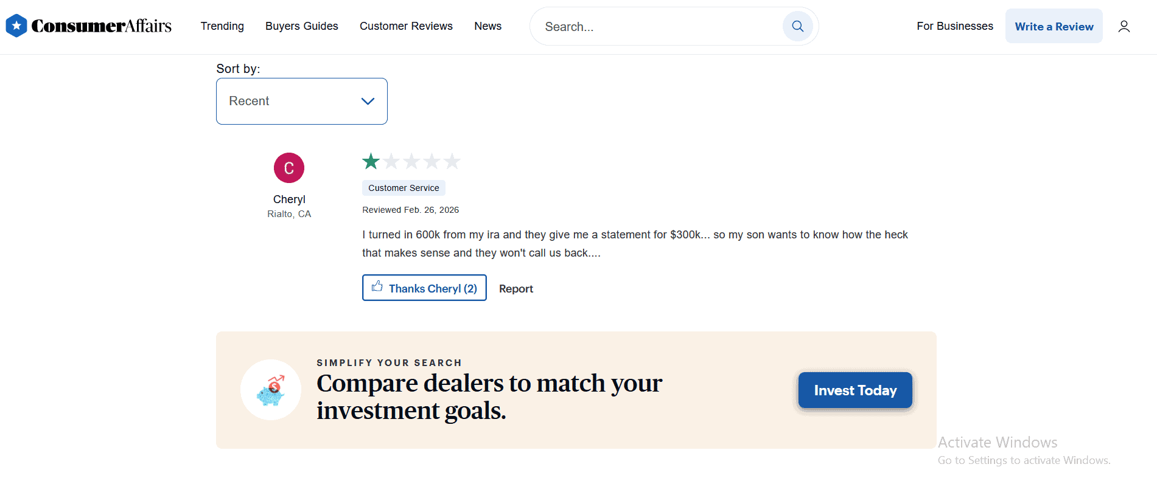This screenshot has width=1157, height=481.
Task: Expand the Sort by Recent dropdown
Action: click(302, 101)
